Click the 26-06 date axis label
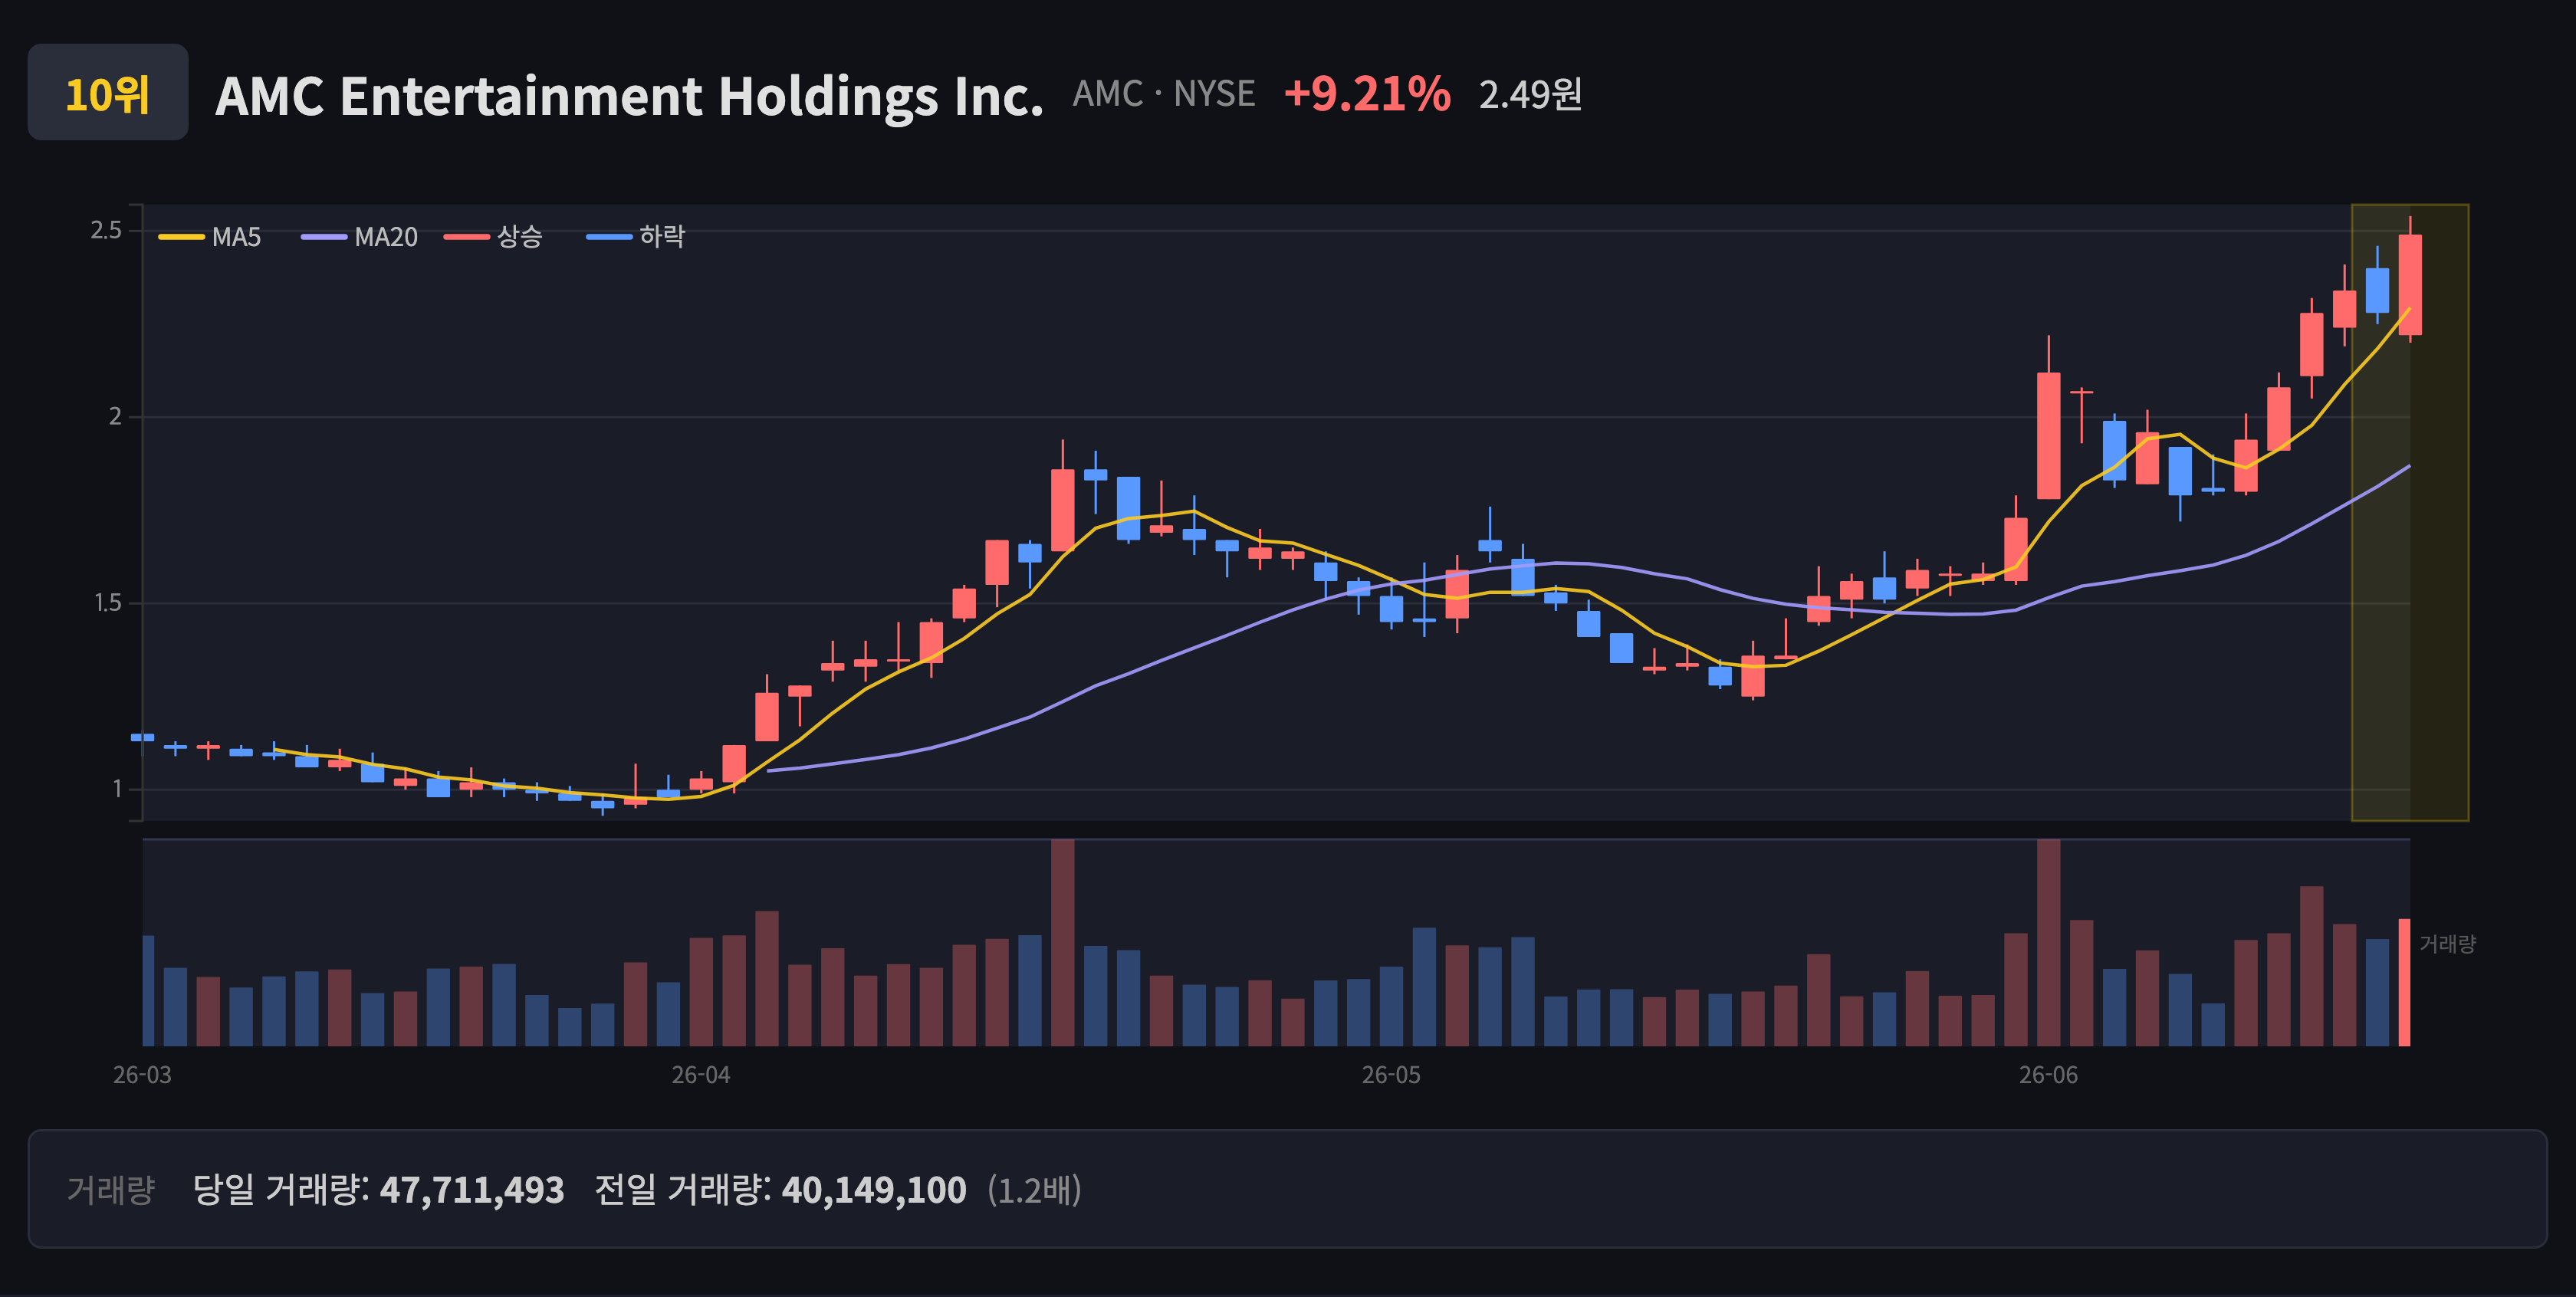Image resolution: width=2576 pixels, height=1297 pixels. tap(2048, 1075)
